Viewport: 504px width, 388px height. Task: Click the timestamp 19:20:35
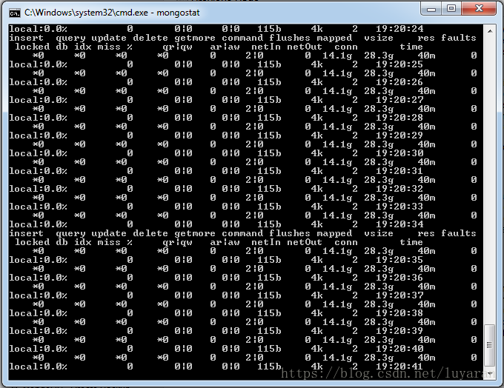click(x=399, y=260)
